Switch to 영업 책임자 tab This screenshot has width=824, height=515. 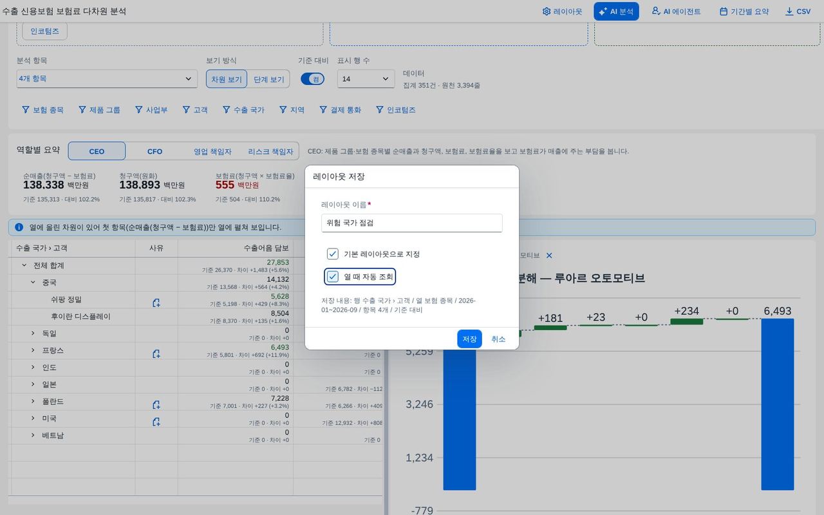pos(212,151)
